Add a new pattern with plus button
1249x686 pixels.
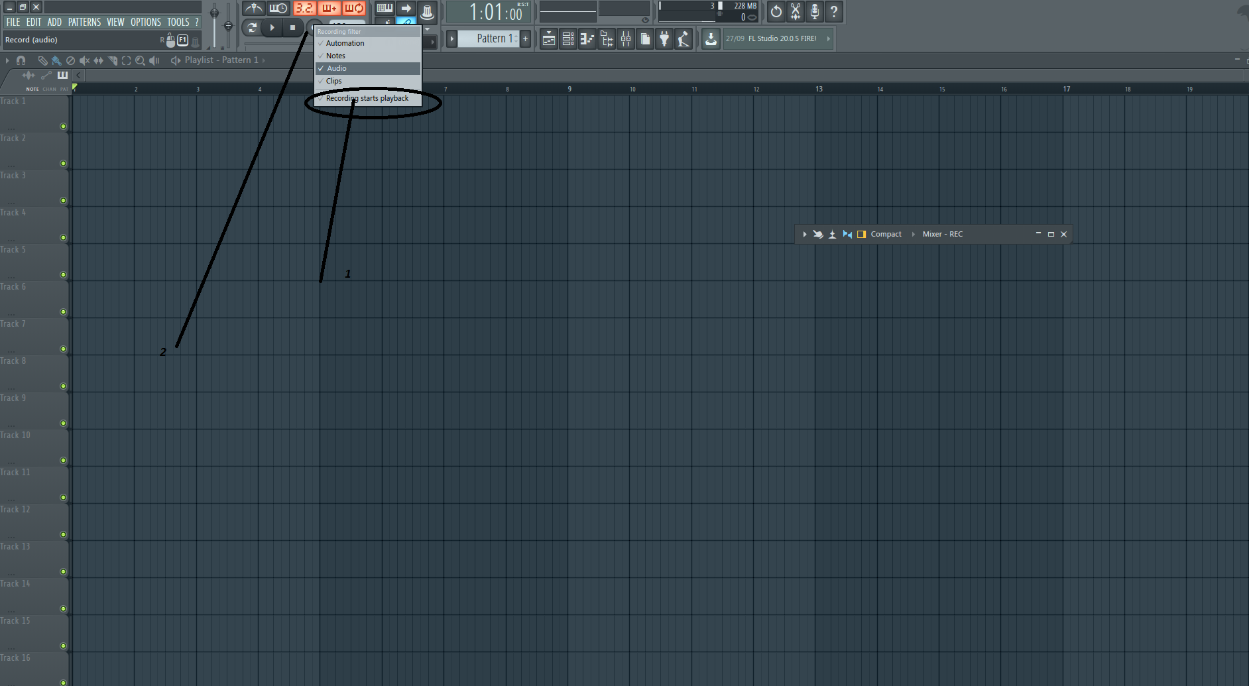pos(525,38)
